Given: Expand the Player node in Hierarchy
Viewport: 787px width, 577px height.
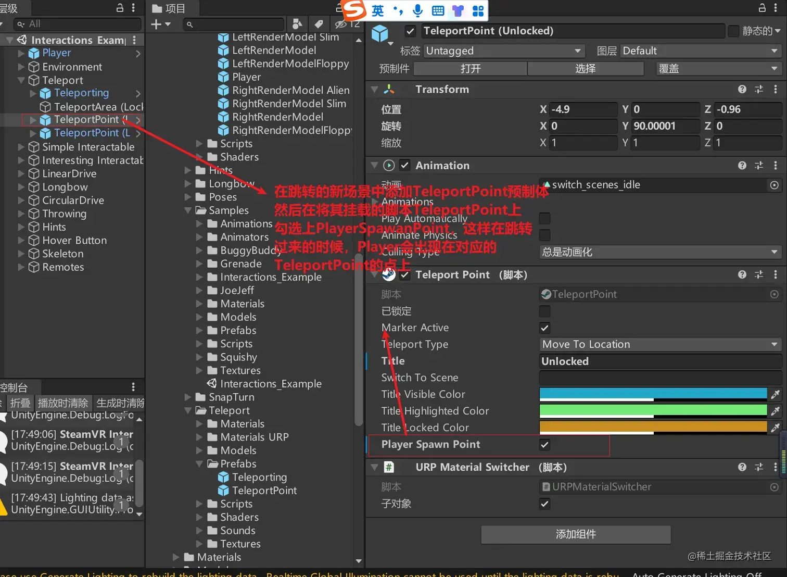Looking at the screenshot, I should [21, 53].
